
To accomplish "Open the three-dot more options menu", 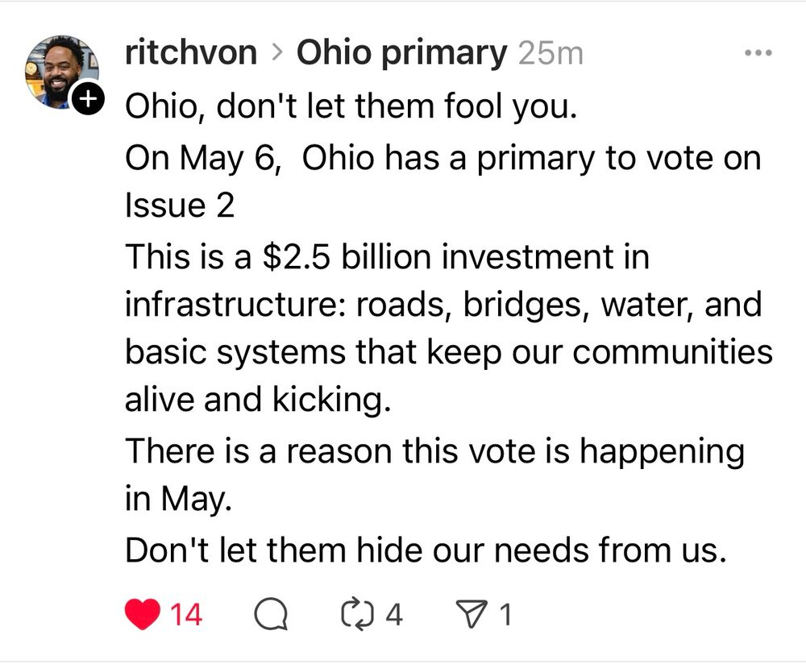I will click(758, 53).
